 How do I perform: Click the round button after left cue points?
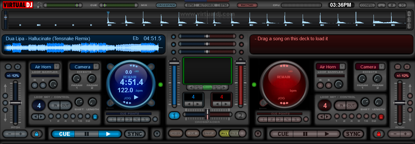pos(155,119)
